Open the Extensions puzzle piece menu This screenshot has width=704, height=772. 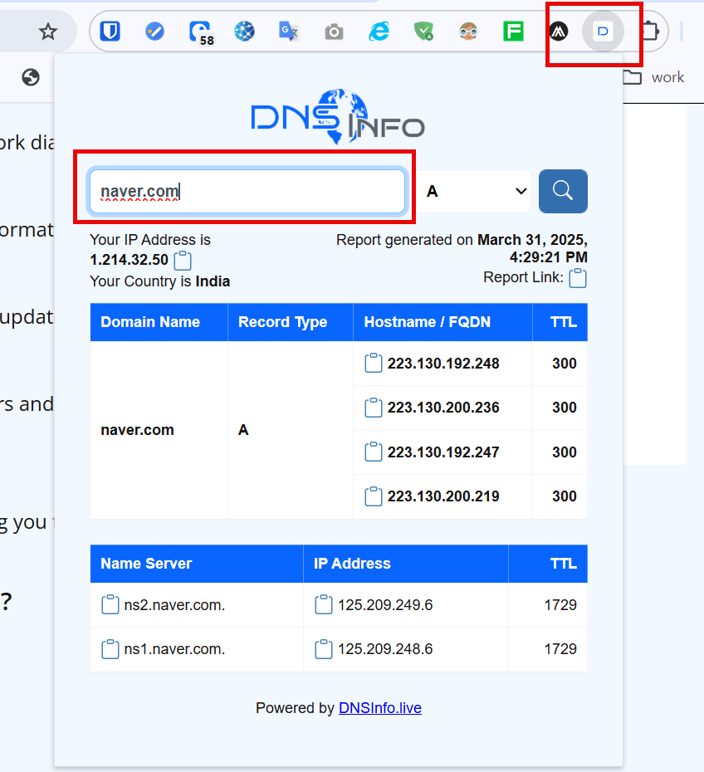(650, 32)
